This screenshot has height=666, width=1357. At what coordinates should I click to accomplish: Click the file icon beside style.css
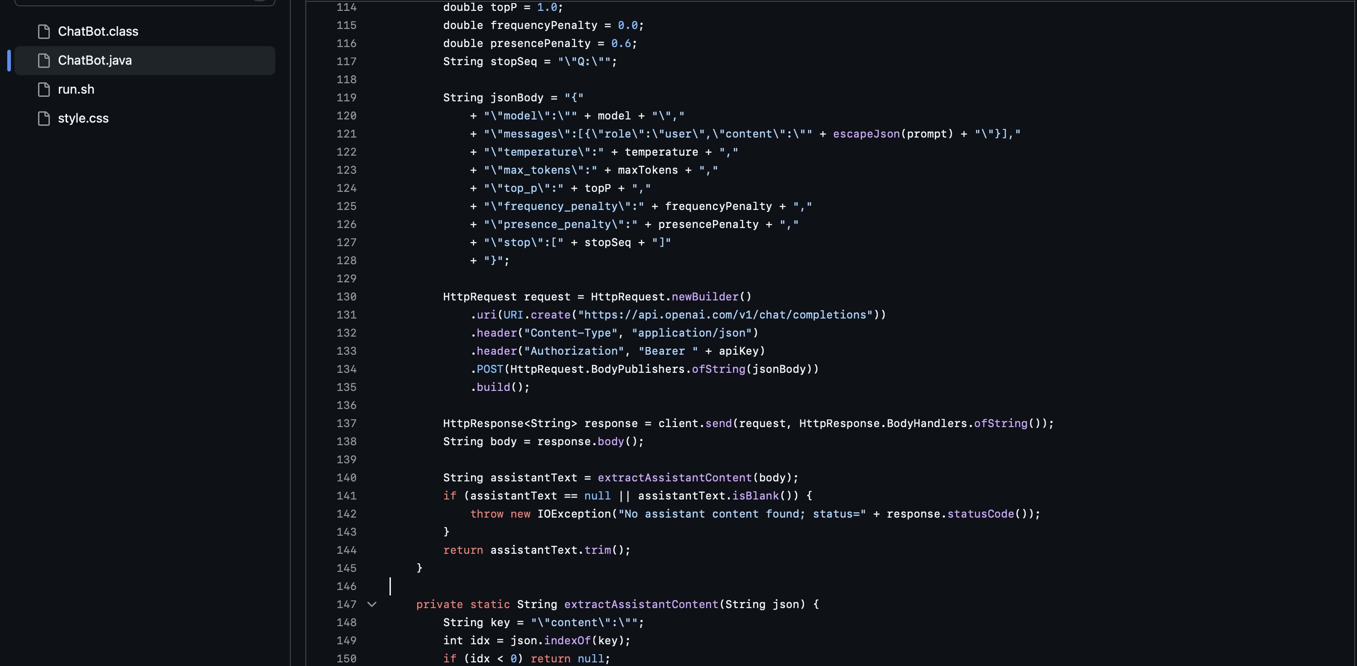(44, 119)
